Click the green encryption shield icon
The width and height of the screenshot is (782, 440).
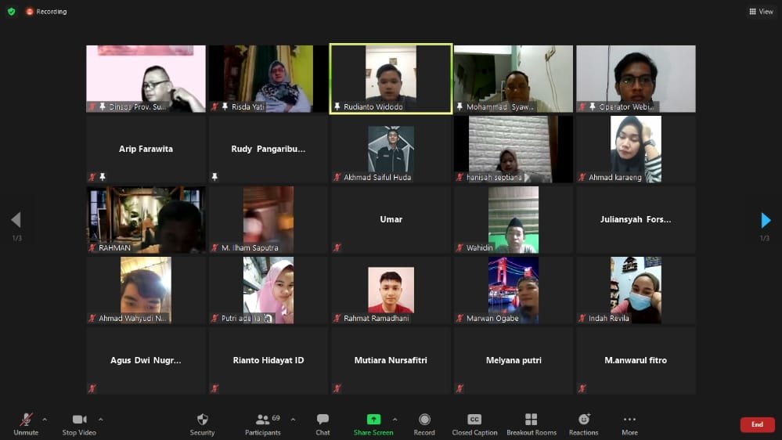[x=12, y=12]
